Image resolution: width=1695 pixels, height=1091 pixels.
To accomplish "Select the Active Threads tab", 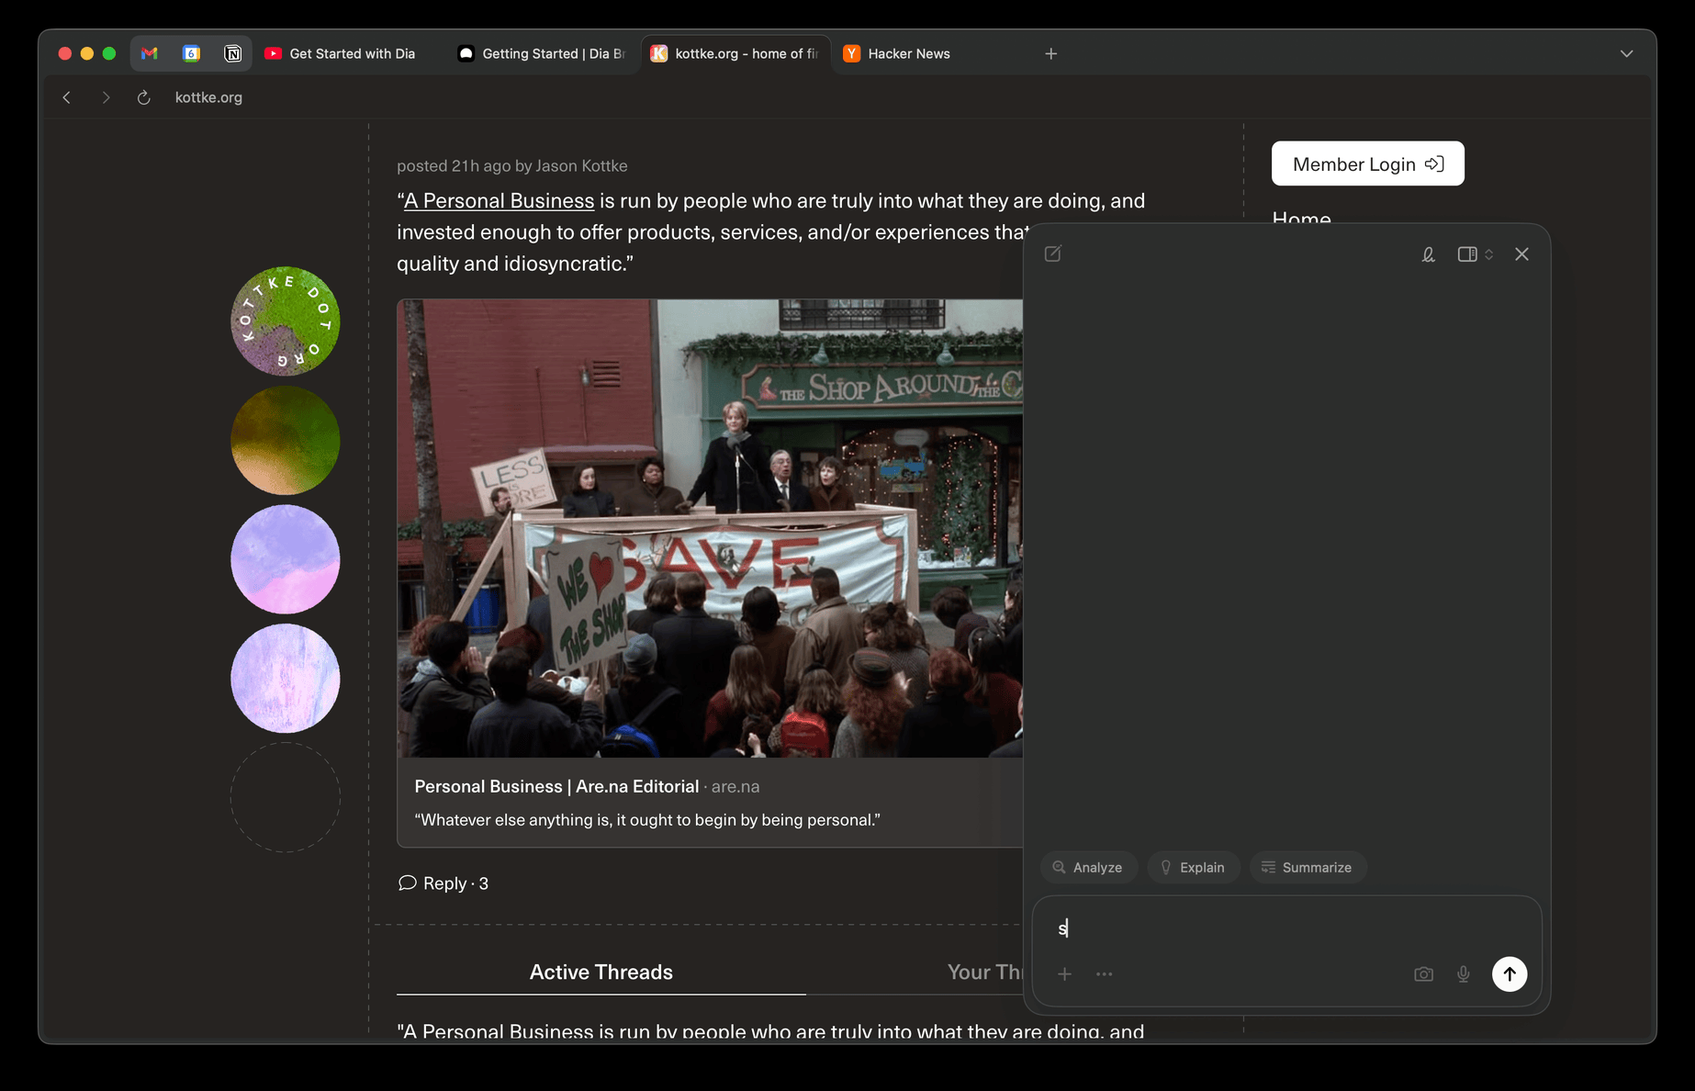I will [x=601, y=972].
